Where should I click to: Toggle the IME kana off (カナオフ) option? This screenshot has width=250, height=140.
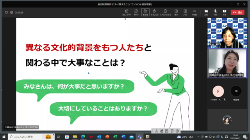point(172,131)
